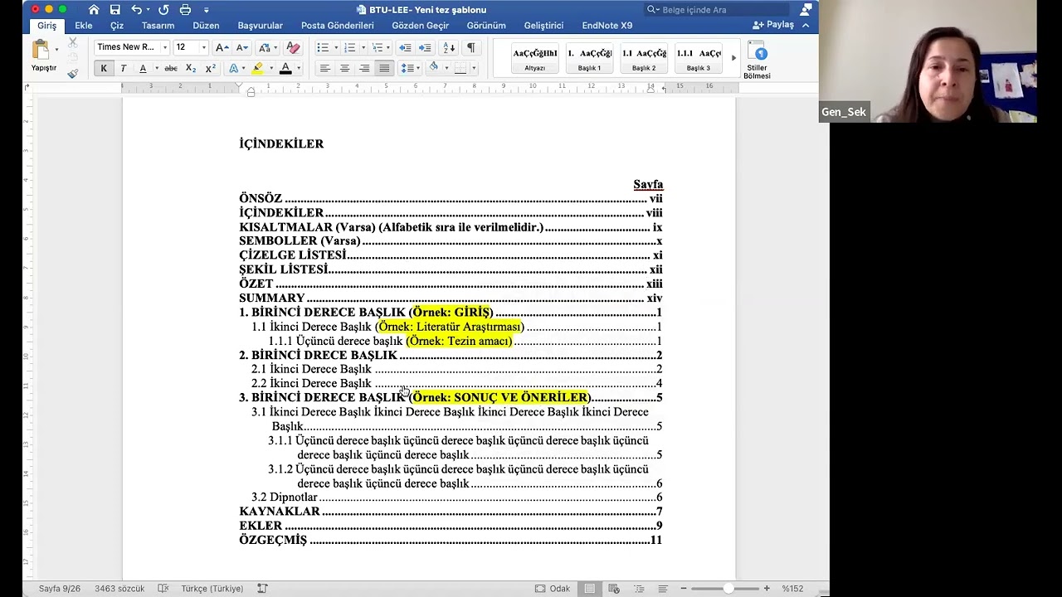This screenshot has height=597, width=1062.
Task: Toggle Print Layout view in status bar
Action: [589, 589]
